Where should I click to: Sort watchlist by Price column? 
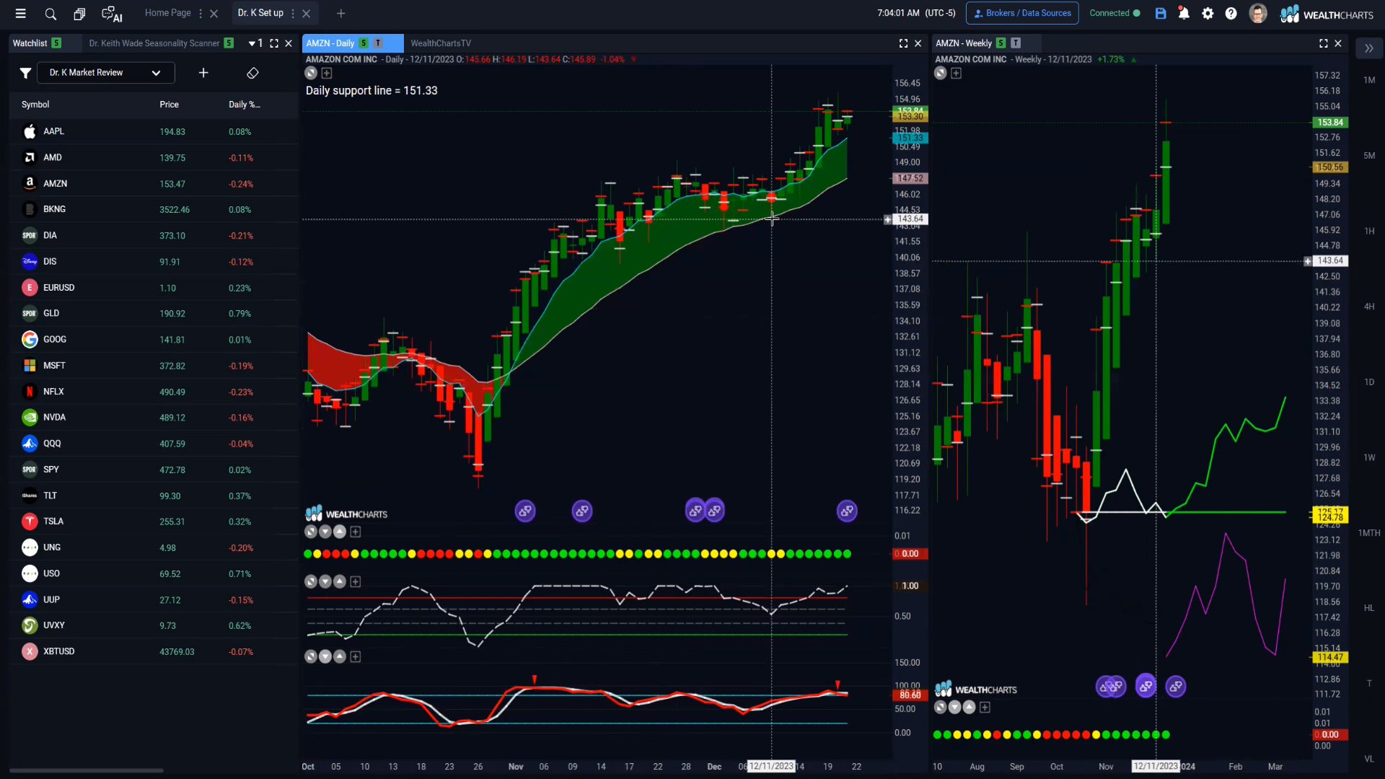(x=169, y=105)
